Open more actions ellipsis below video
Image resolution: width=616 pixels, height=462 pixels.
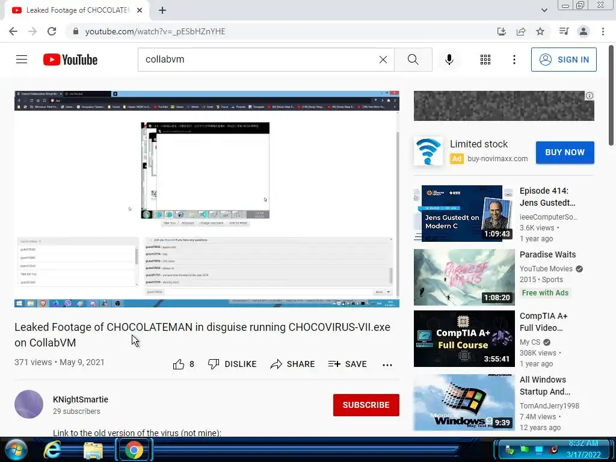click(387, 365)
